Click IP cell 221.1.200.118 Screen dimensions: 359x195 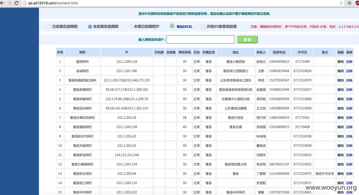[127, 62]
